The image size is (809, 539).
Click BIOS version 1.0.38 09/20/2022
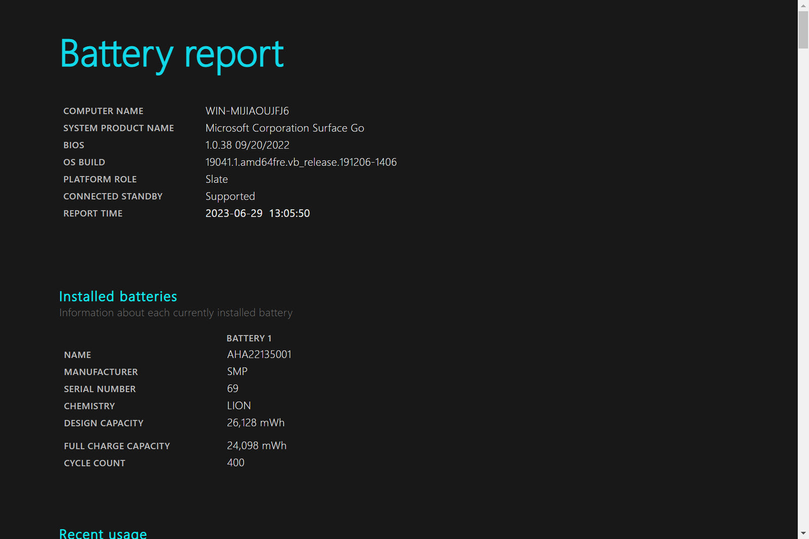tap(247, 145)
